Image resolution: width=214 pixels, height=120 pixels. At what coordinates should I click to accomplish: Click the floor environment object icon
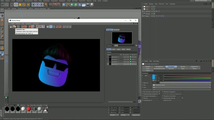point(84,5)
